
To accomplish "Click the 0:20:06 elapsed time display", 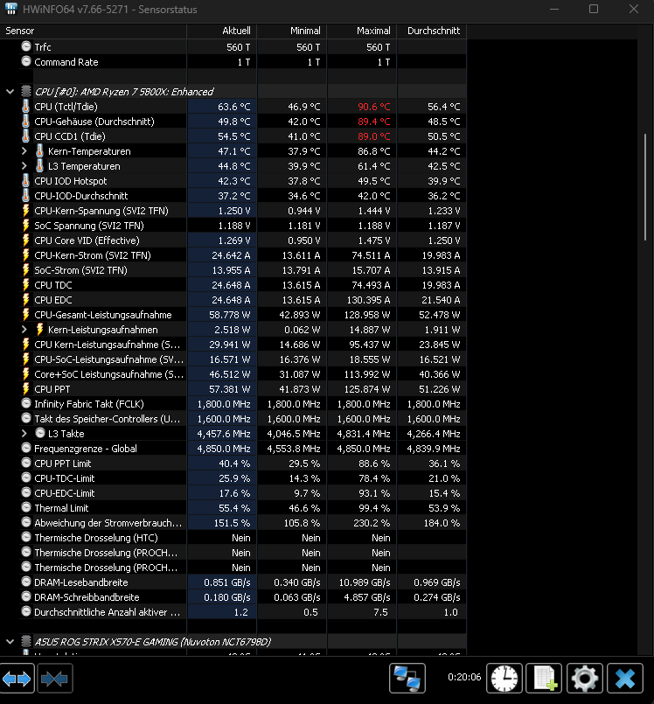I will 464,677.
